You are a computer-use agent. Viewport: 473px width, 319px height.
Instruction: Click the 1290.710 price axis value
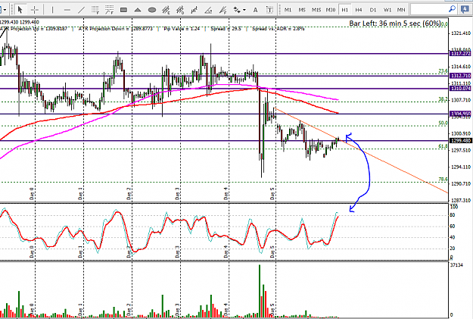[x=461, y=183]
